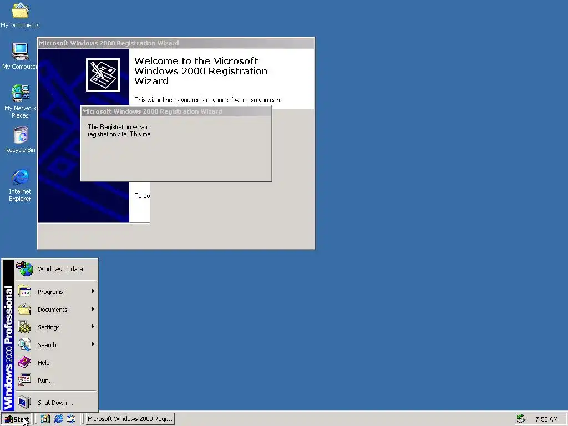Click the Documents folder icon in Start menu
The width and height of the screenshot is (568, 426).
click(24, 309)
